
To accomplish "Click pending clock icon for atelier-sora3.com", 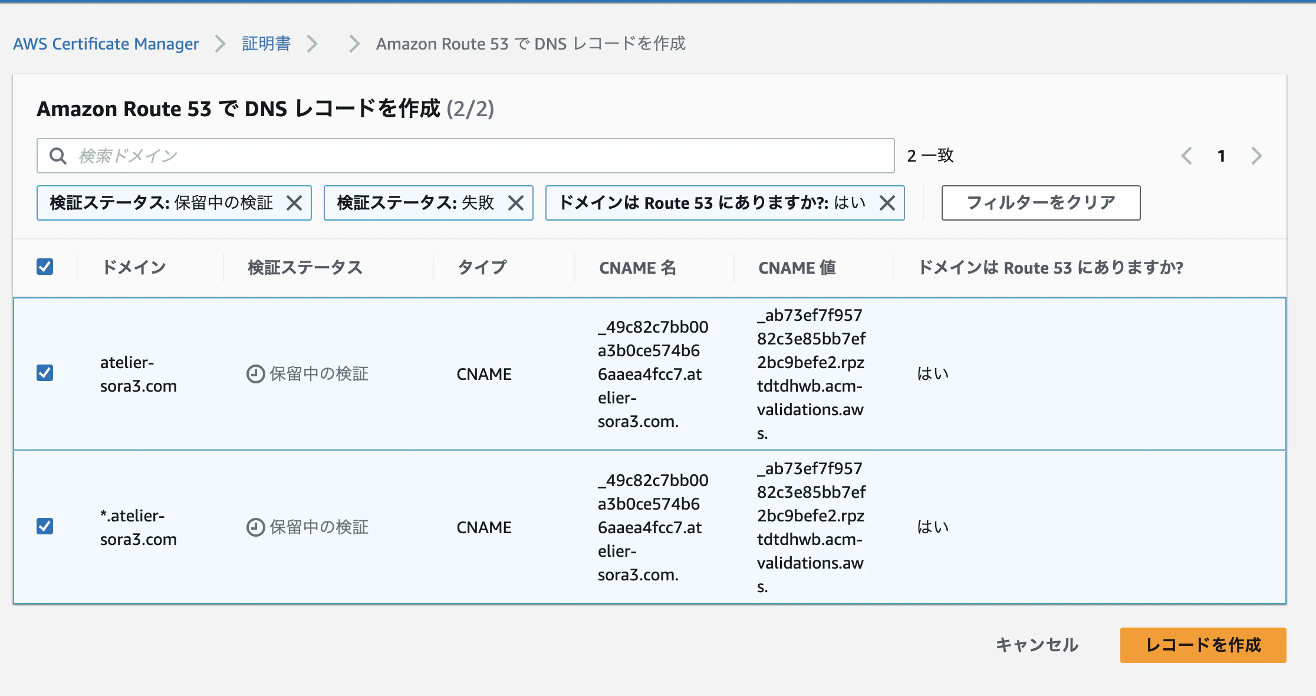I will point(255,374).
